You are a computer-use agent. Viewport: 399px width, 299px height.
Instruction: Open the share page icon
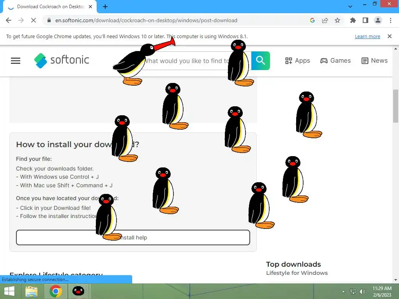[325, 20]
